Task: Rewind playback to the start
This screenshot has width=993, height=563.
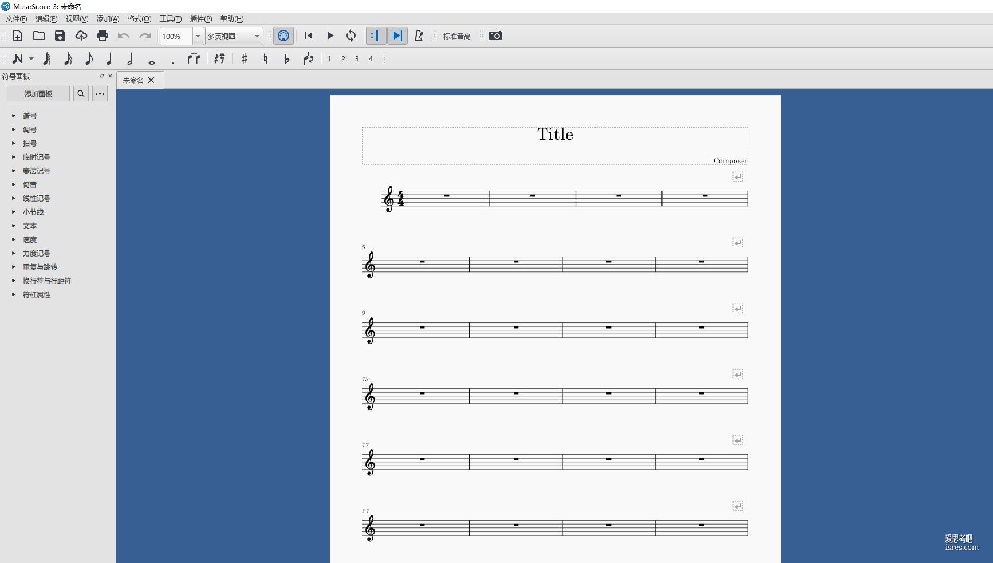Action: click(x=309, y=36)
